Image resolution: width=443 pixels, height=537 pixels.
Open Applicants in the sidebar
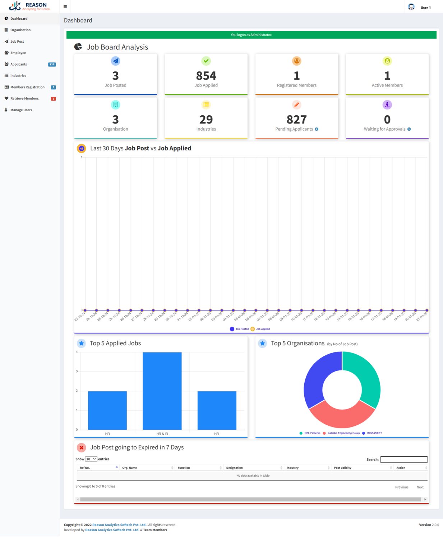(x=19, y=64)
